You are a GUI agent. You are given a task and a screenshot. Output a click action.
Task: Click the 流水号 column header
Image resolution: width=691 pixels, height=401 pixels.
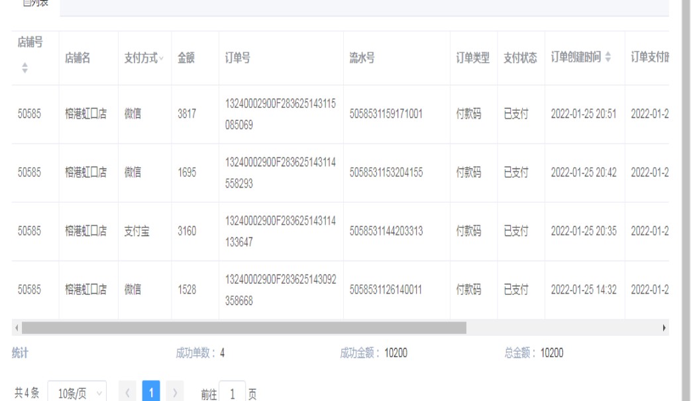click(x=362, y=58)
